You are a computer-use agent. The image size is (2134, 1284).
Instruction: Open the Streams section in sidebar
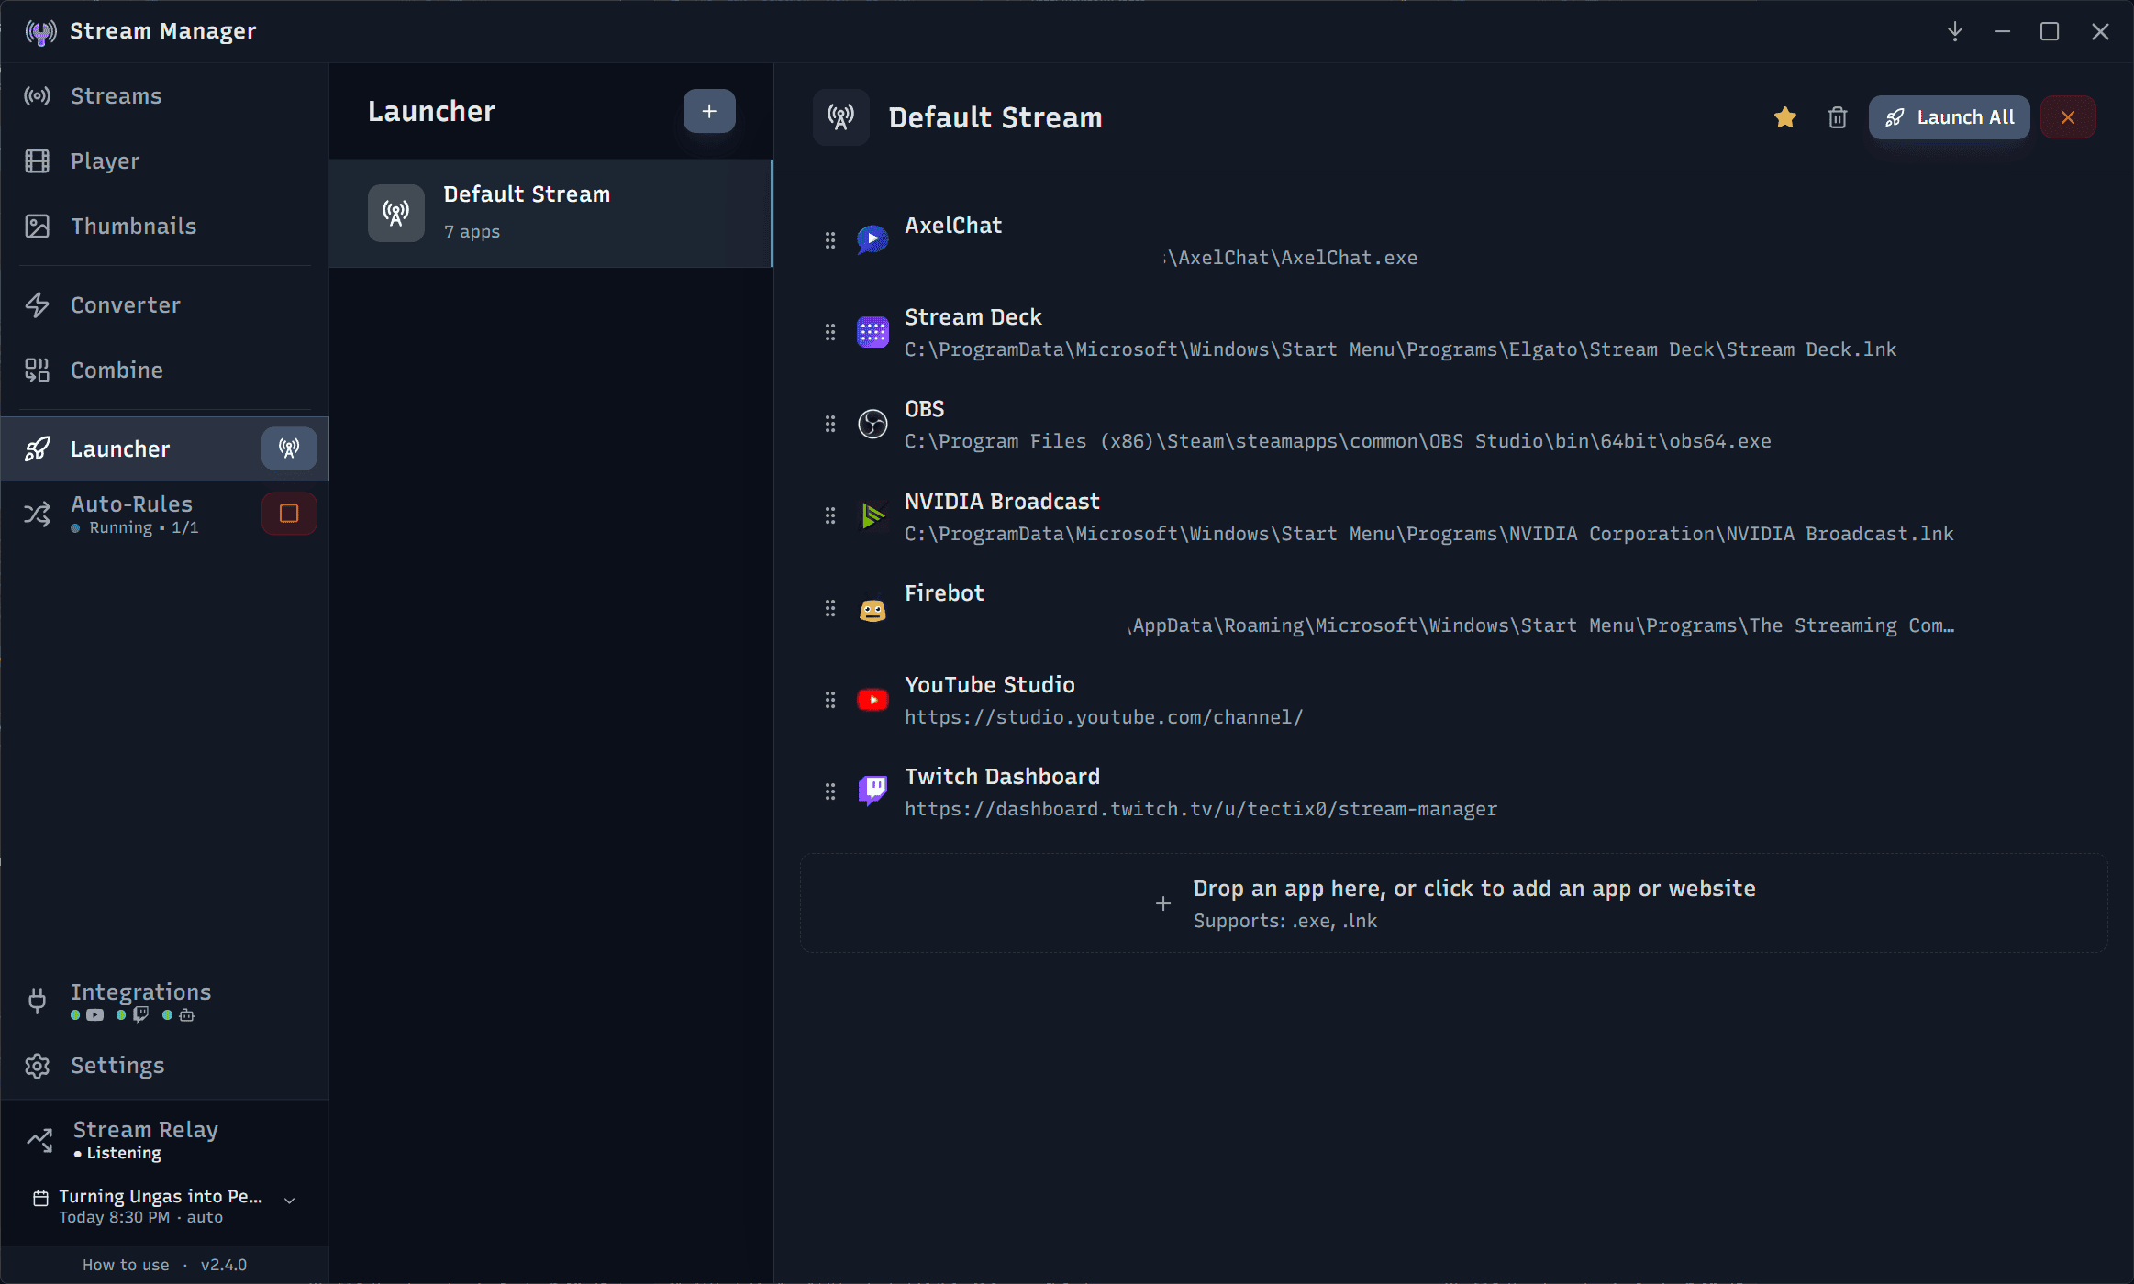click(x=164, y=95)
